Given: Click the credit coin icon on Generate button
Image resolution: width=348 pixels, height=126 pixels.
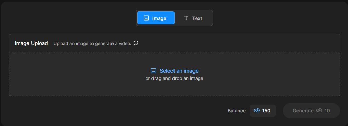Looking at the screenshot, I should pos(319,111).
